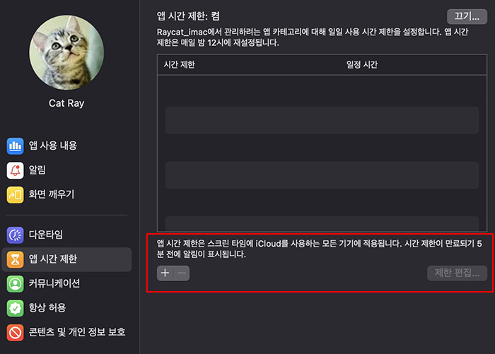
Task: Open the 앱 사용 내용 bar-chart icon
Action: pos(15,146)
